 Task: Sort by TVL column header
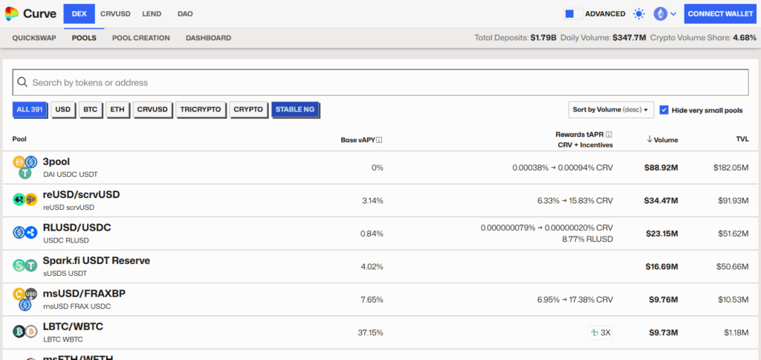tap(742, 139)
